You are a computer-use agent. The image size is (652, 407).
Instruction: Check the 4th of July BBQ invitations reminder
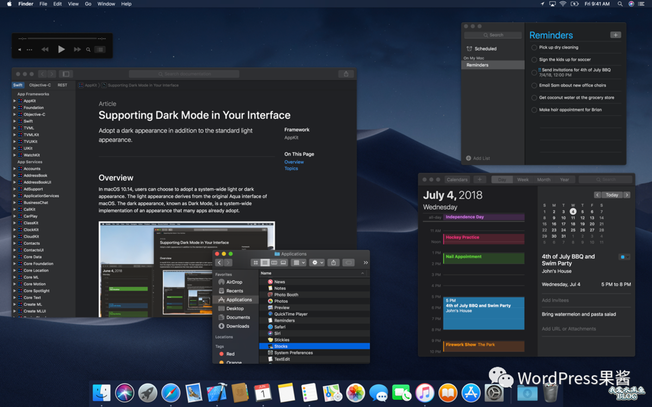tap(534, 72)
